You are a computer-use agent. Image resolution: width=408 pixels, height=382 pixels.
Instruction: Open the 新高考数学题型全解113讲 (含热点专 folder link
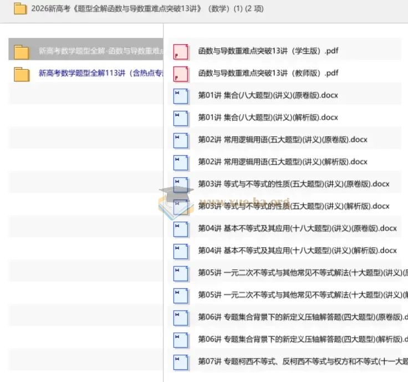pos(101,73)
